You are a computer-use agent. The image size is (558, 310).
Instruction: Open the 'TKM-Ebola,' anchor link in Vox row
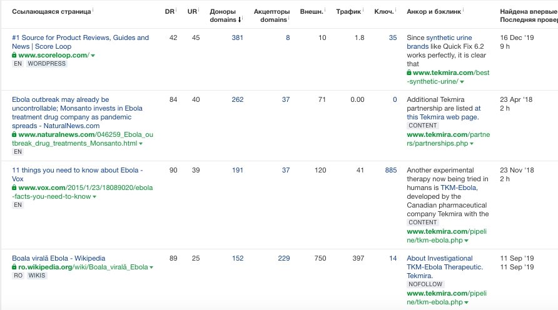click(459, 187)
